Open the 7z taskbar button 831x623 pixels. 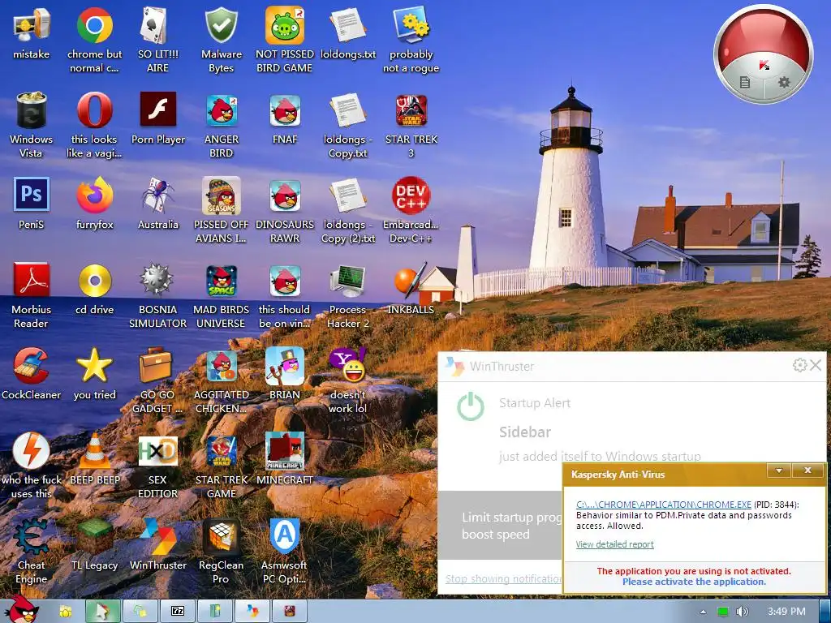(178, 612)
